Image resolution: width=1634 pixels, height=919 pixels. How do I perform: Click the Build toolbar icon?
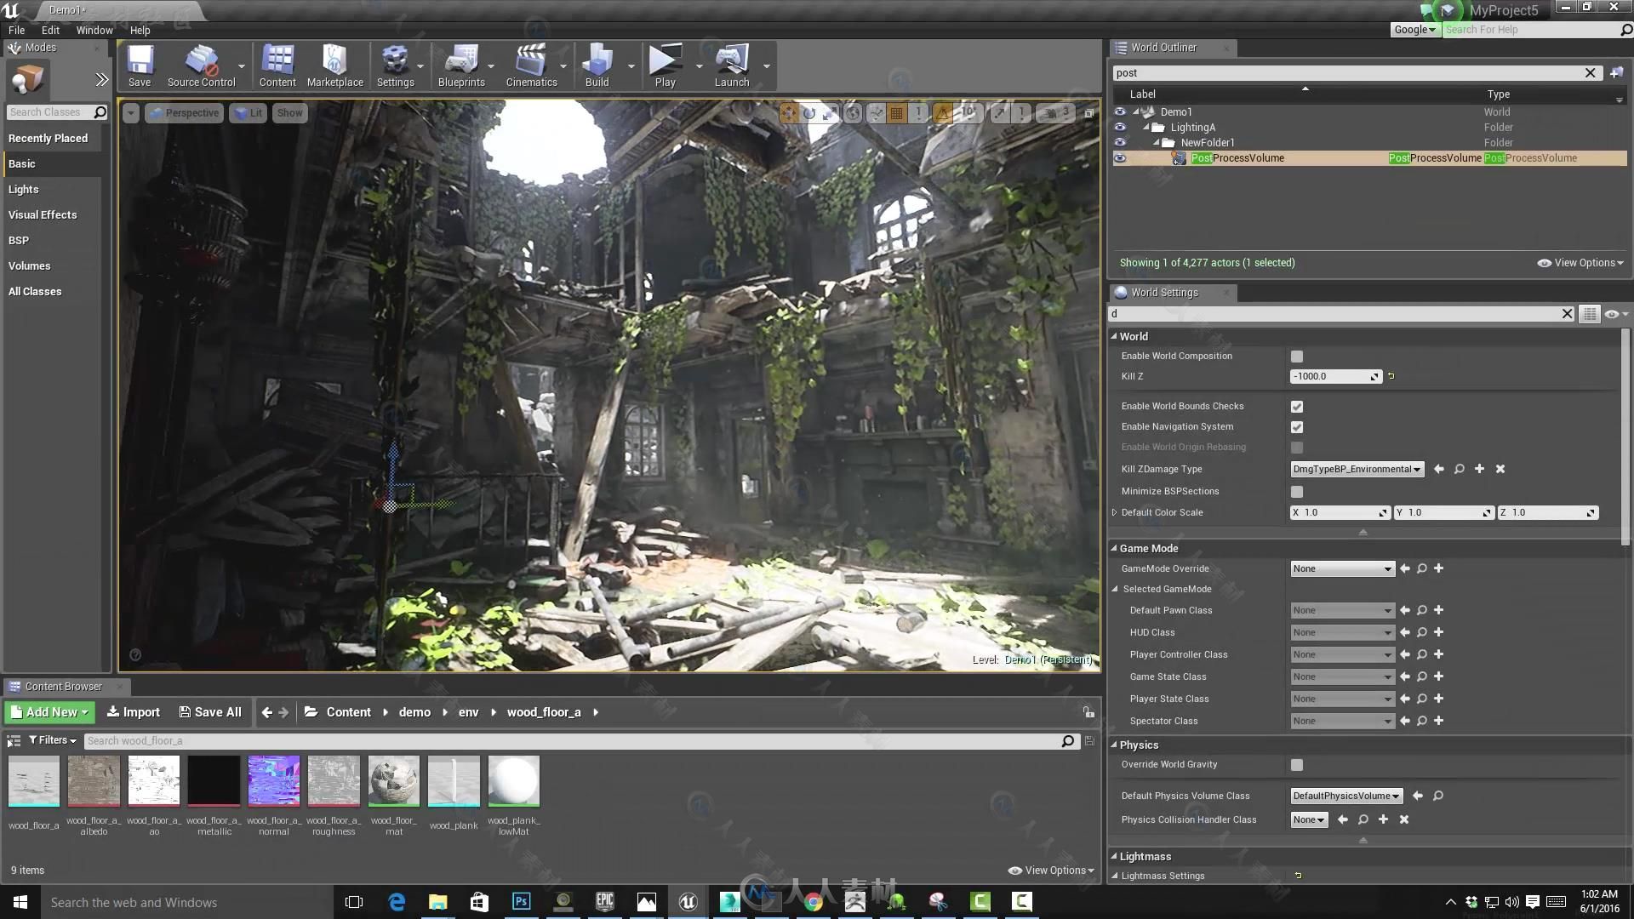597,66
